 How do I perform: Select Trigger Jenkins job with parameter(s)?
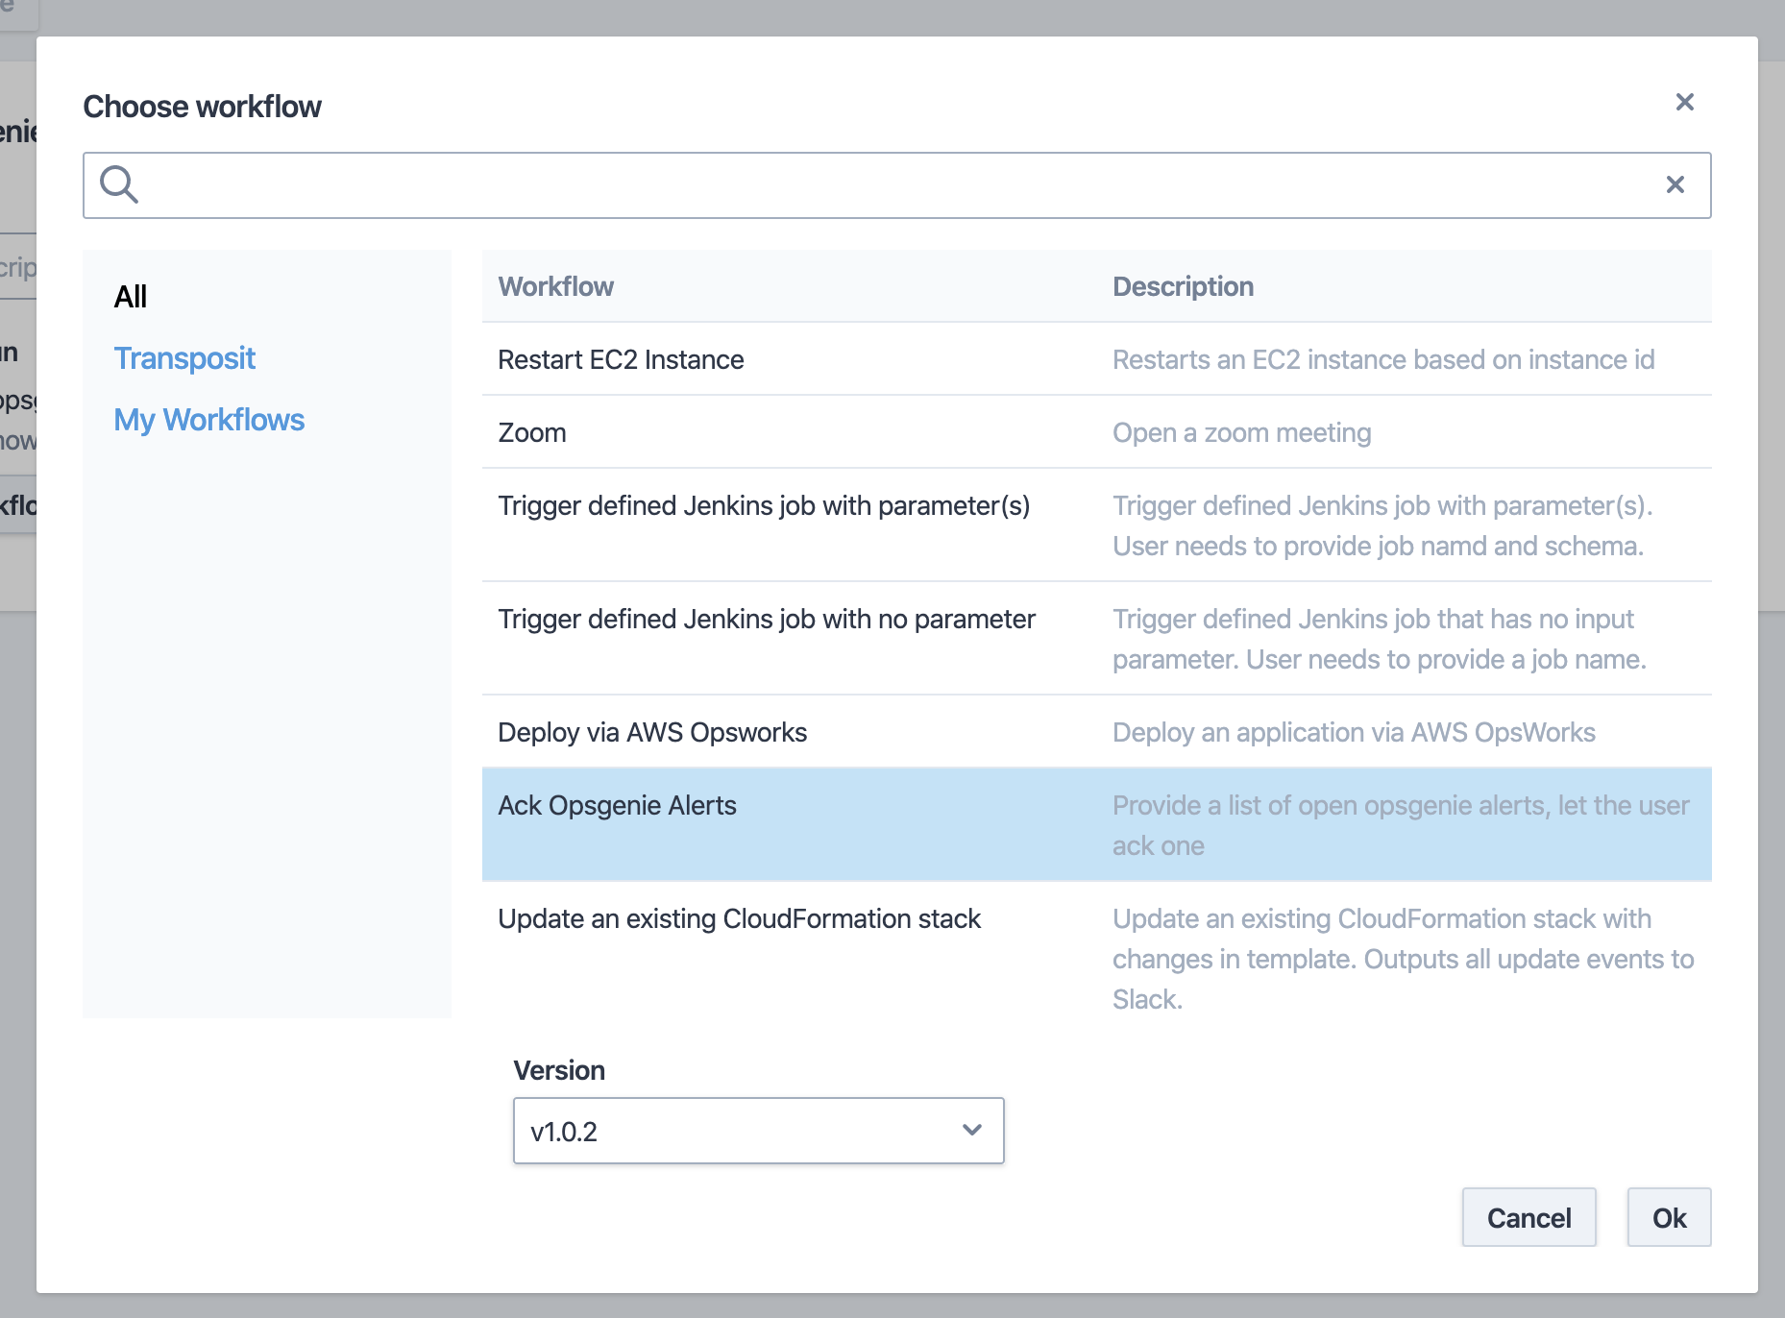[764, 506]
